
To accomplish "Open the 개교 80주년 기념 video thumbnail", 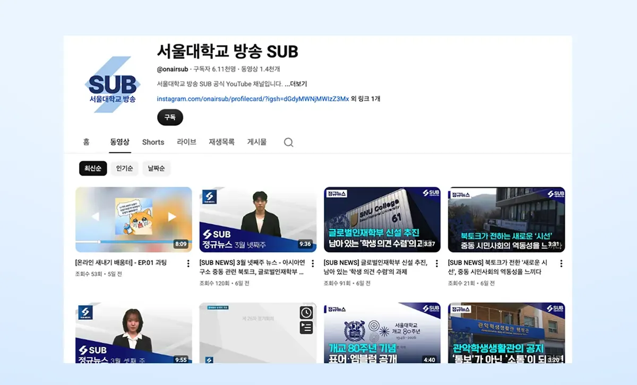I will tap(382, 333).
